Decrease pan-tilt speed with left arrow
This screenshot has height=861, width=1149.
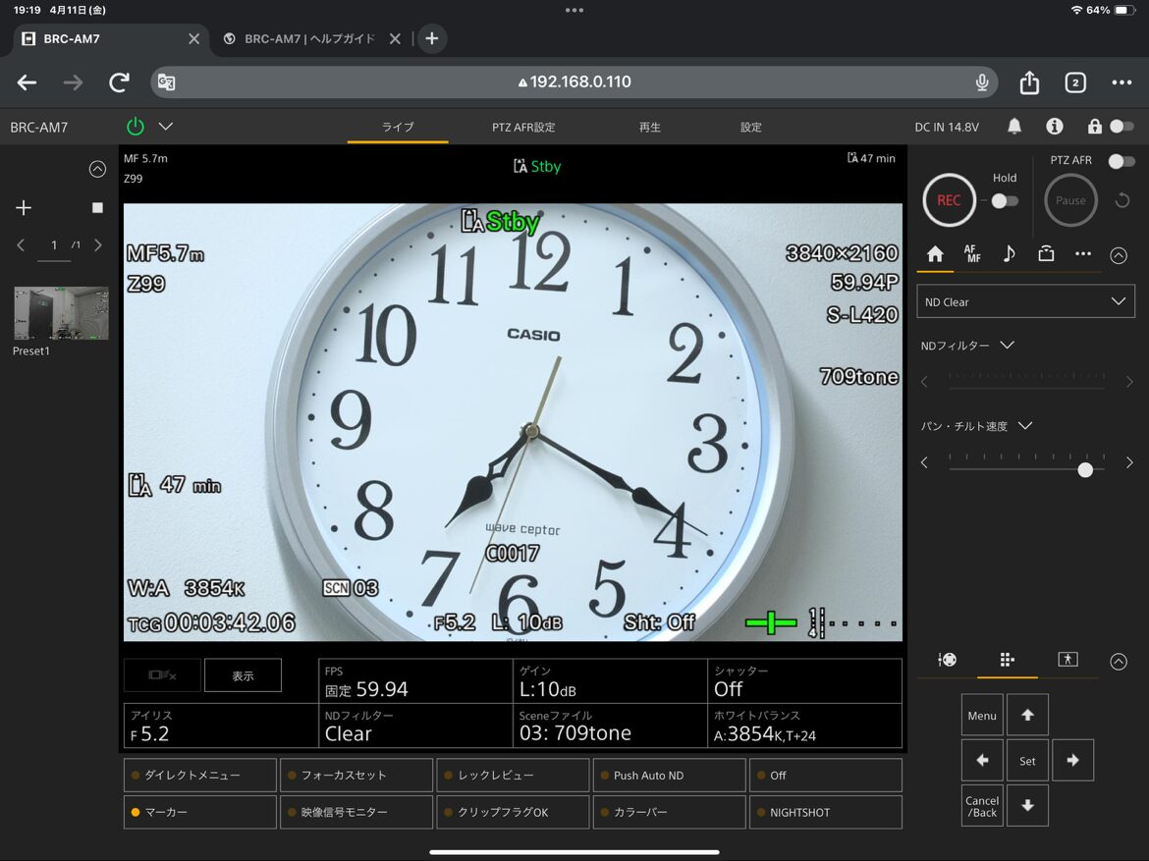925,462
